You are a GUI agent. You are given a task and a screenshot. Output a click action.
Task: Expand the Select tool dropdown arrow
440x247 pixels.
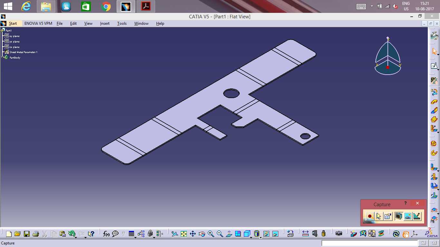438,54
